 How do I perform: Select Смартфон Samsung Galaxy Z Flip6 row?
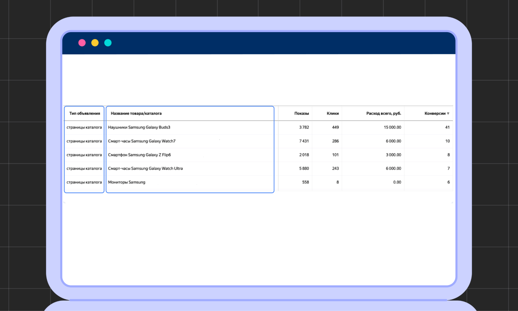pos(139,155)
